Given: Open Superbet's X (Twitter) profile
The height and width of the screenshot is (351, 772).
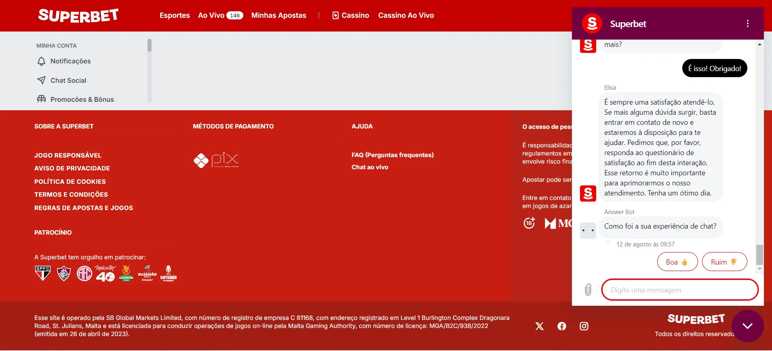Looking at the screenshot, I should click(540, 326).
